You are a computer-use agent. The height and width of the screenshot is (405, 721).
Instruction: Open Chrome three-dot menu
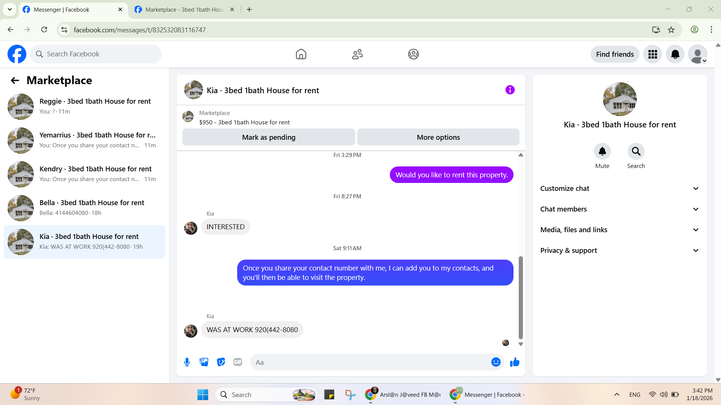711,30
